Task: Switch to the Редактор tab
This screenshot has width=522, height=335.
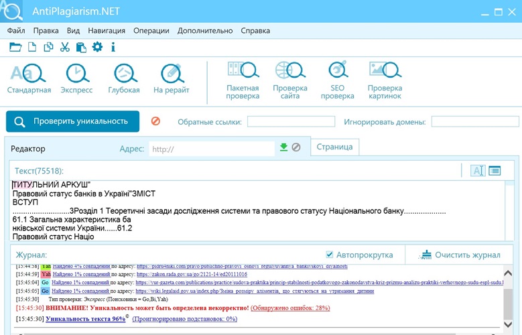Action: pyautogui.click(x=28, y=149)
